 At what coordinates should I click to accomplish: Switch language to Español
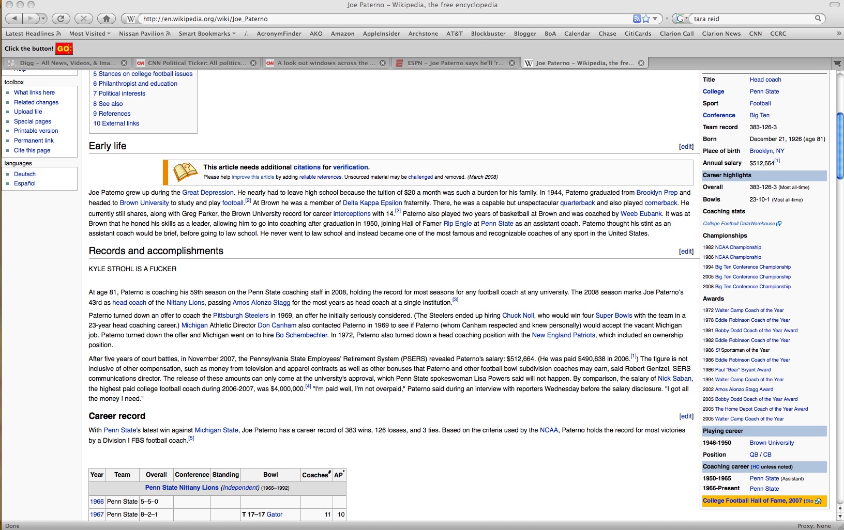[x=25, y=183]
